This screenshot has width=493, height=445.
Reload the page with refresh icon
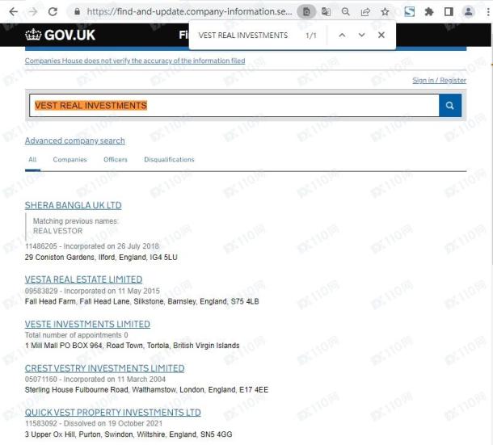tap(53, 12)
